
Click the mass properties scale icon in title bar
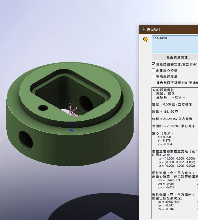[143, 30]
